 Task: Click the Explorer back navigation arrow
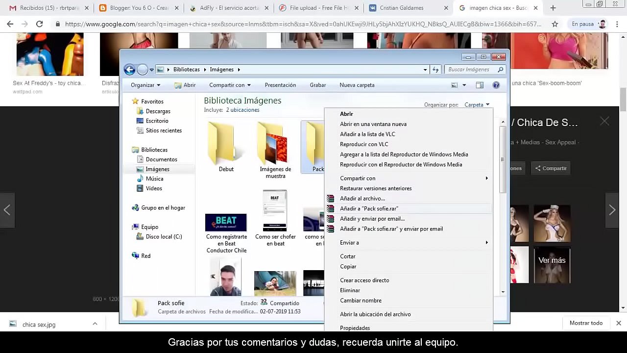coord(130,70)
